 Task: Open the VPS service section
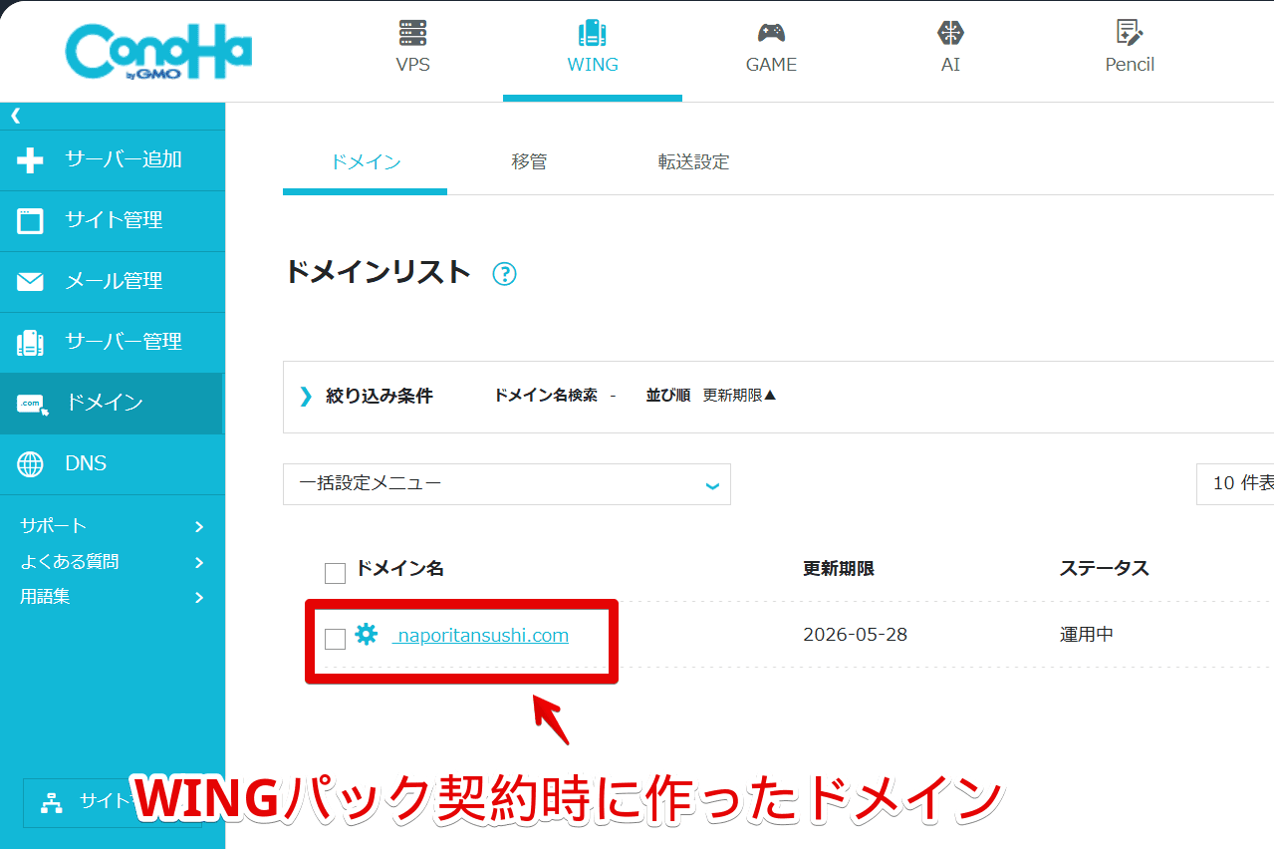click(x=412, y=45)
